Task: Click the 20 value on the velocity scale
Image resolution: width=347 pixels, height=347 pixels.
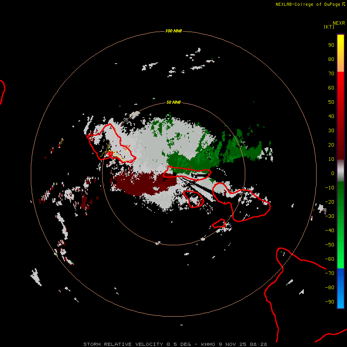Action: (x=331, y=145)
